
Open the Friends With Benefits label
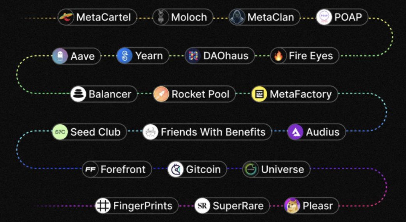pos(207,132)
